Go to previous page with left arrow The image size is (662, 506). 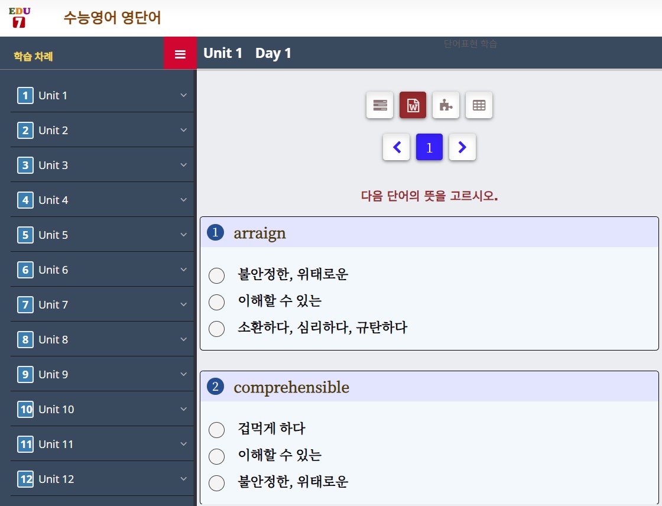point(397,147)
